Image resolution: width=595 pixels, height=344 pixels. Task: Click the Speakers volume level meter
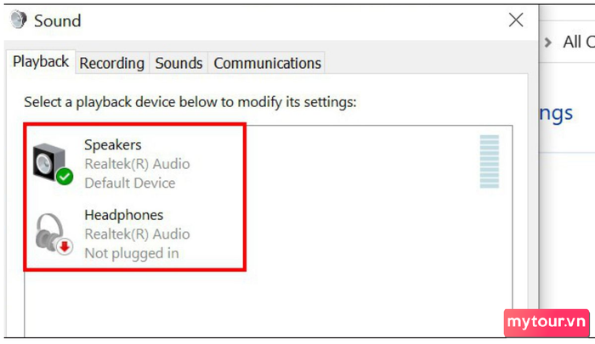489,161
